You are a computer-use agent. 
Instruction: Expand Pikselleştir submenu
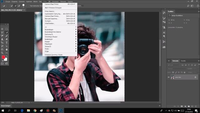(60, 44)
